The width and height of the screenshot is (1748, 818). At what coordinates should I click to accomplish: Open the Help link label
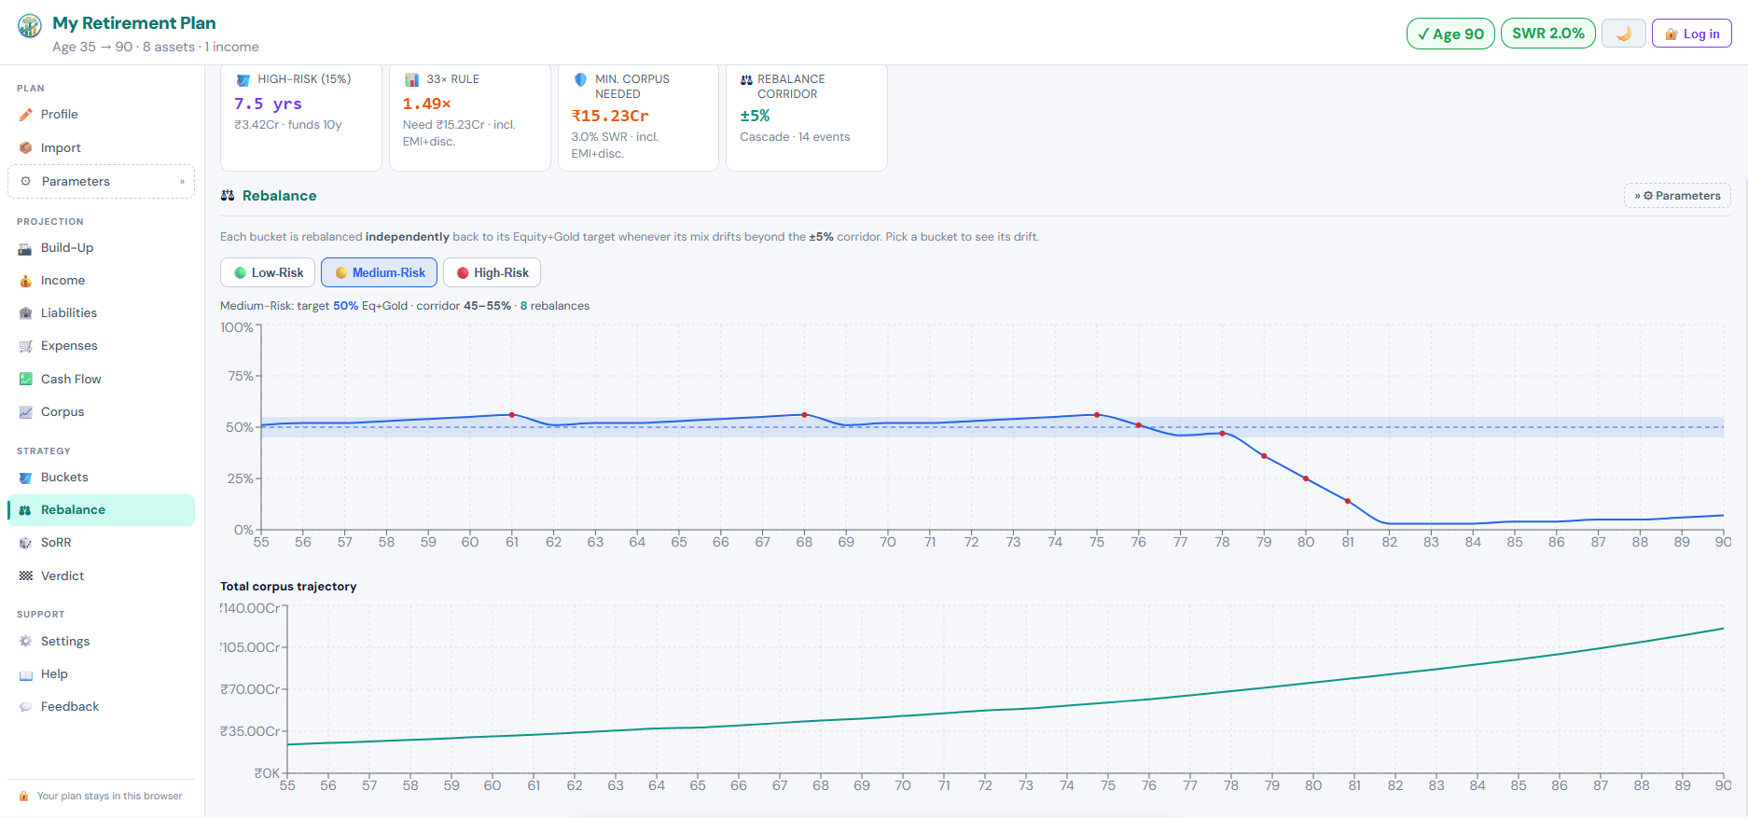coord(54,674)
